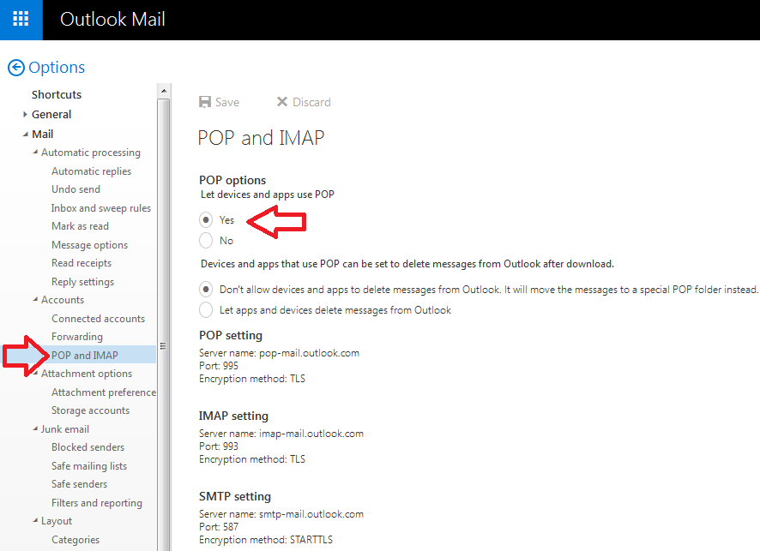Image resolution: width=760 pixels, height=551 pixels.
Task: Collapse the Mail section arrow
Action: tap(25, 135)
